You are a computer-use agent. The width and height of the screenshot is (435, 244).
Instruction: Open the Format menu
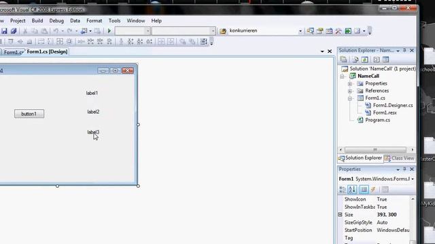point(94,21)
